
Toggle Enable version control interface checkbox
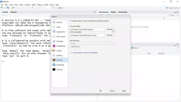click(x=70, y=21)
